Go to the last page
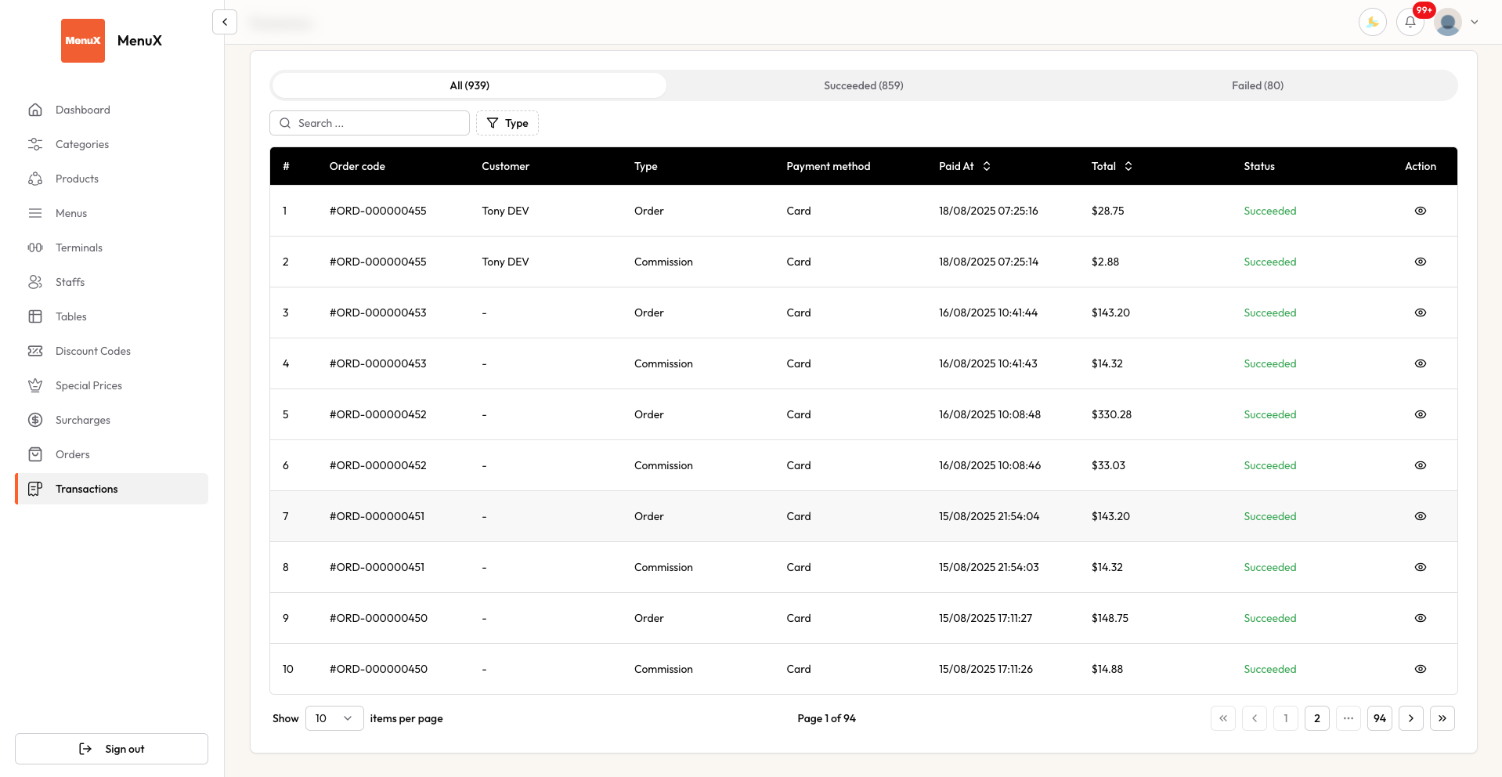1502x777 pixels. tap(1442, 718)
